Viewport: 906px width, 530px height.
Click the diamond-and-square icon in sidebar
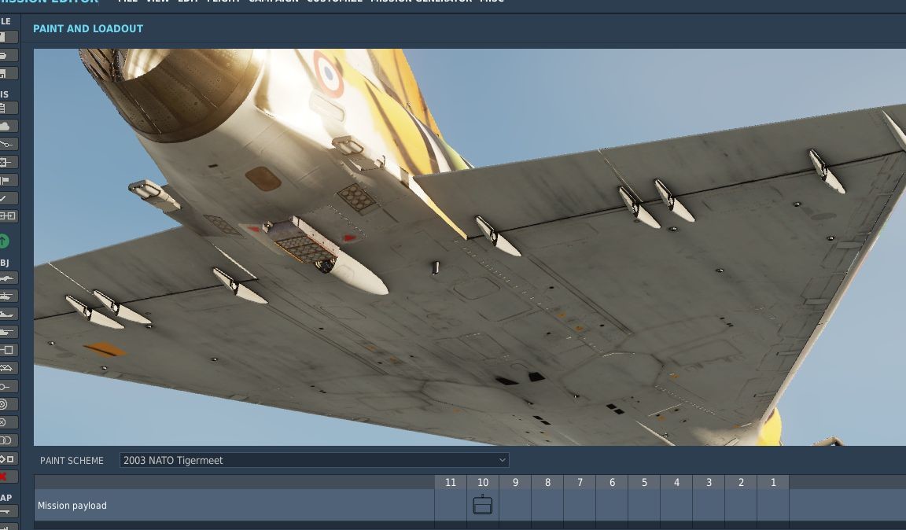7,459
